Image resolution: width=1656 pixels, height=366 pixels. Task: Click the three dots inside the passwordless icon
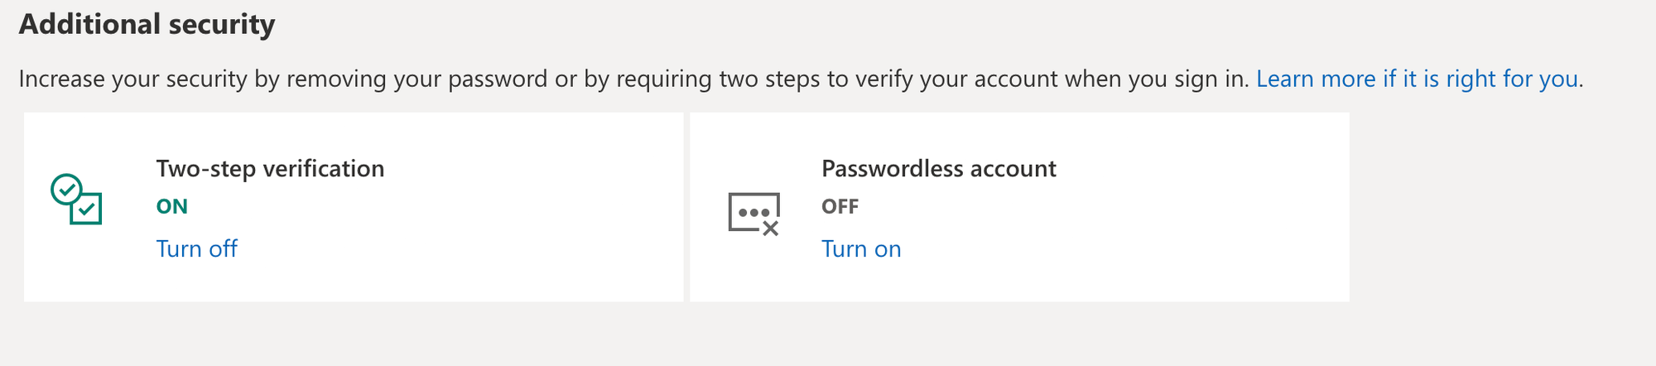[753, 212]
